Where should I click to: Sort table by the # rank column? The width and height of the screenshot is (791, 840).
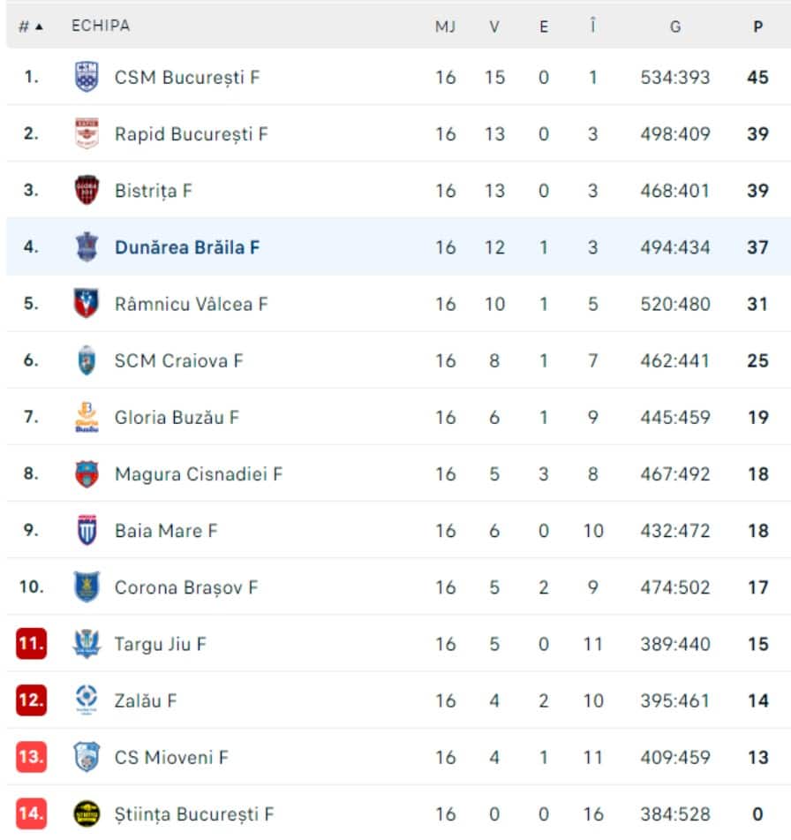tap(30, 26)
